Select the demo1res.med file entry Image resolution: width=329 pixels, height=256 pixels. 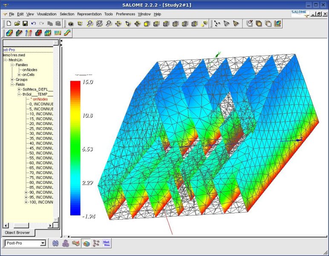14,55
